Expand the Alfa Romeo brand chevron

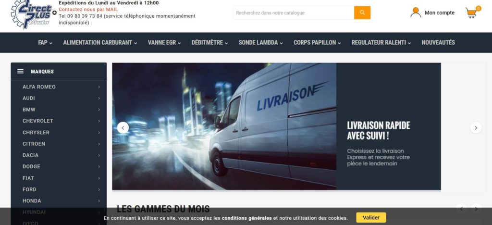tap(99, 87)
